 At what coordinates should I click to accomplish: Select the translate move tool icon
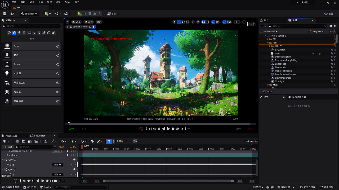pyautogui.click(x=179, y=22)
